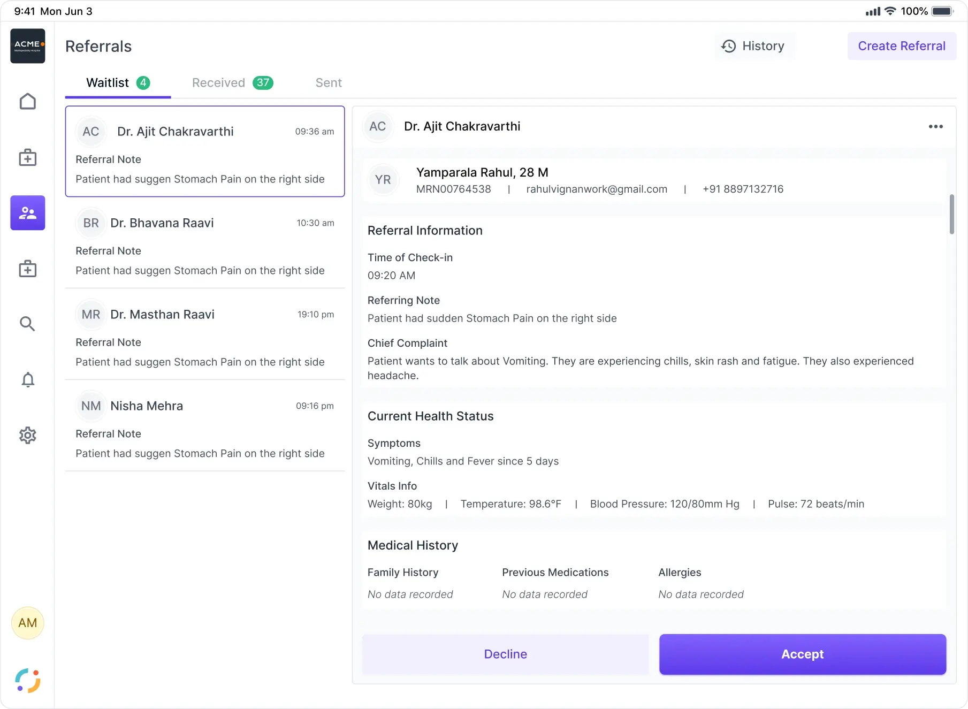
Task: Open the Settings gear icon
Action: point(28,435)
